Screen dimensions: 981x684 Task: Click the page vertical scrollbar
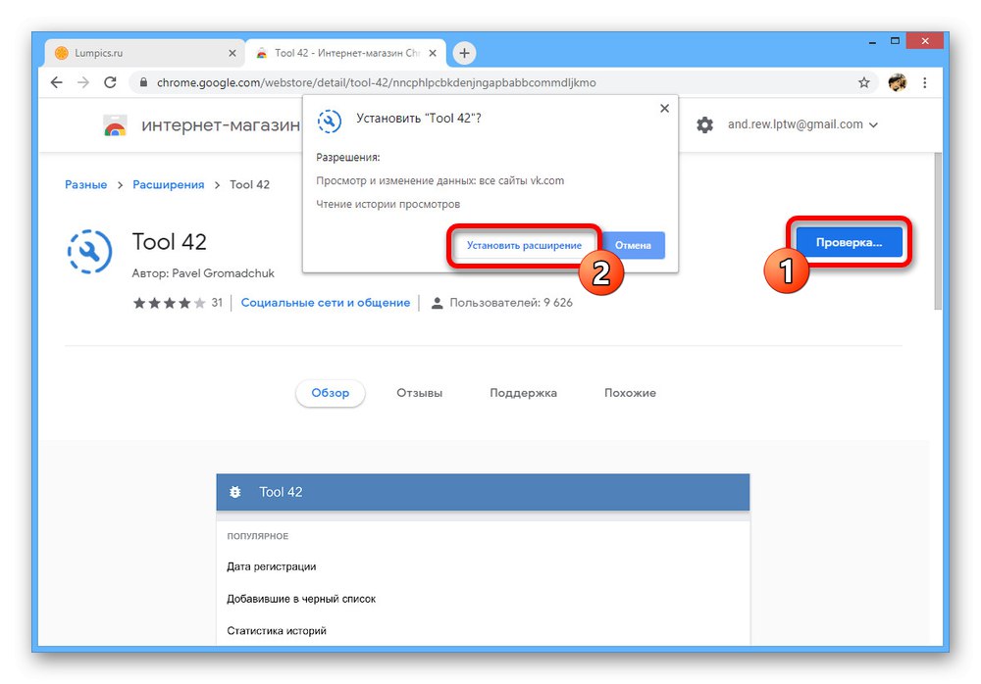tap(938, 231)
